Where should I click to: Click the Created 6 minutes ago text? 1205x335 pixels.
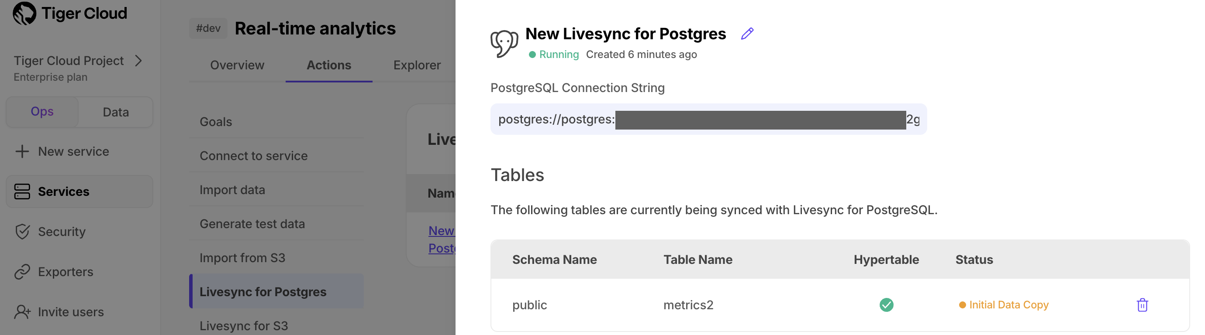[641, 55]
